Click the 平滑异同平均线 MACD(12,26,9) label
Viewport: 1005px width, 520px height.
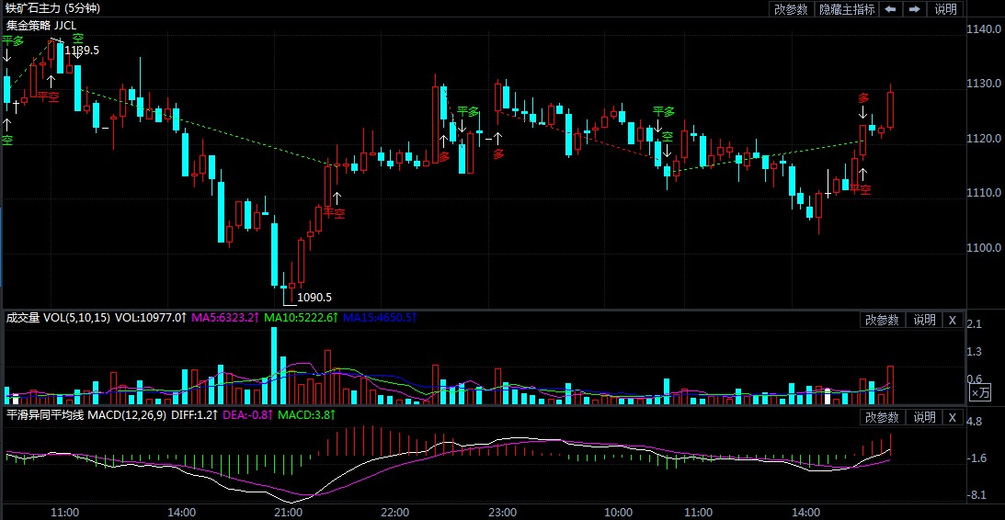[x=86, y=415]
